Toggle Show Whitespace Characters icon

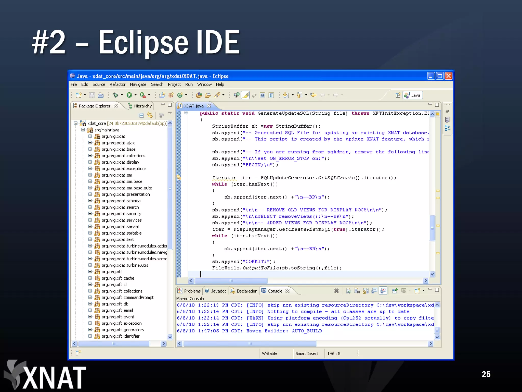pos(271,95)
